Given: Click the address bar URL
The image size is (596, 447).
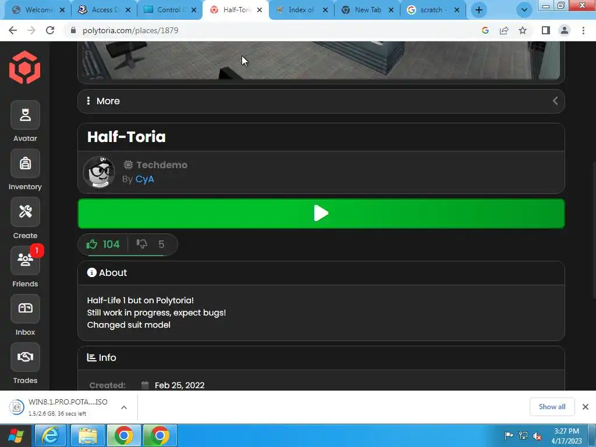Looking at the screenshot, I should (130, 30).
